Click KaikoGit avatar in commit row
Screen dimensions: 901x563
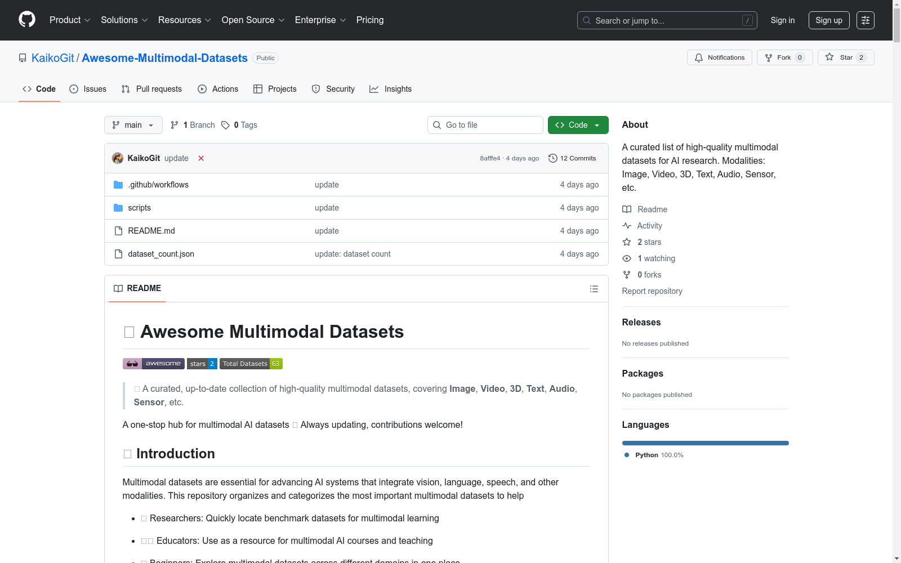point(118,158)
